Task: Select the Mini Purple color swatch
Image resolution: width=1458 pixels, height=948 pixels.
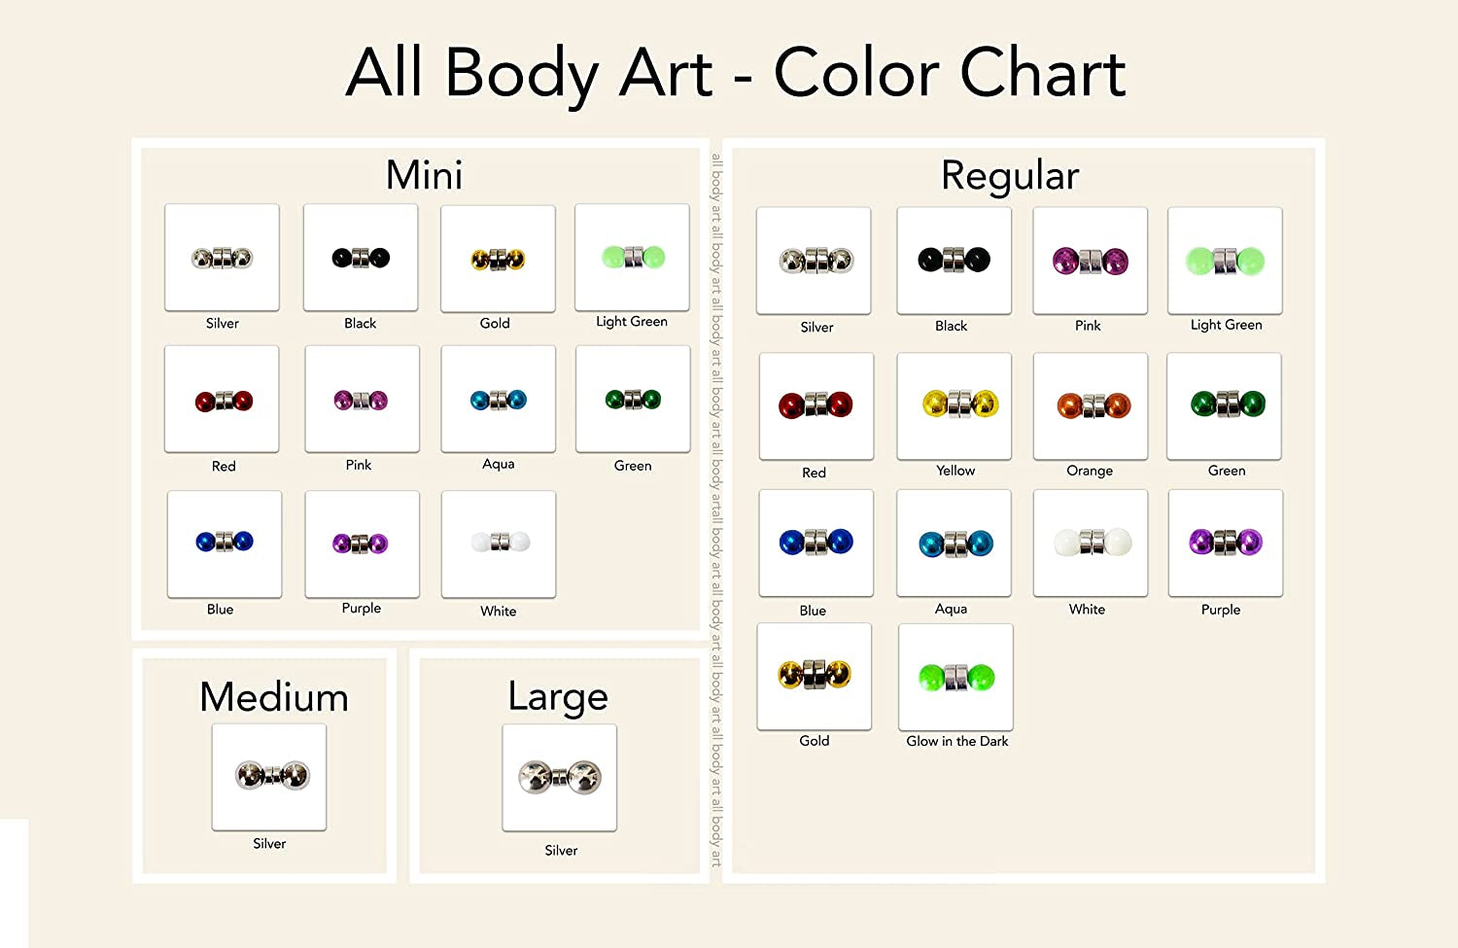Action: tap(362, 544)
